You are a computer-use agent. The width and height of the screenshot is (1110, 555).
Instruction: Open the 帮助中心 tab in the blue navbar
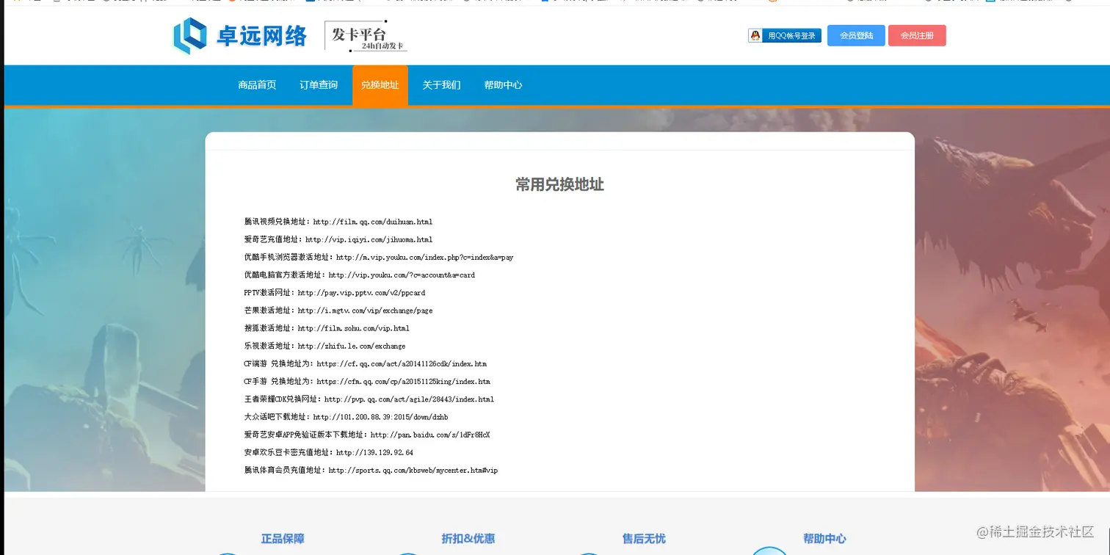[503, 85]
